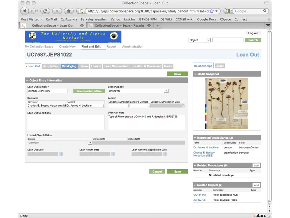Open the Administration menu
The image size is (290, 218).
coord(133,47)
